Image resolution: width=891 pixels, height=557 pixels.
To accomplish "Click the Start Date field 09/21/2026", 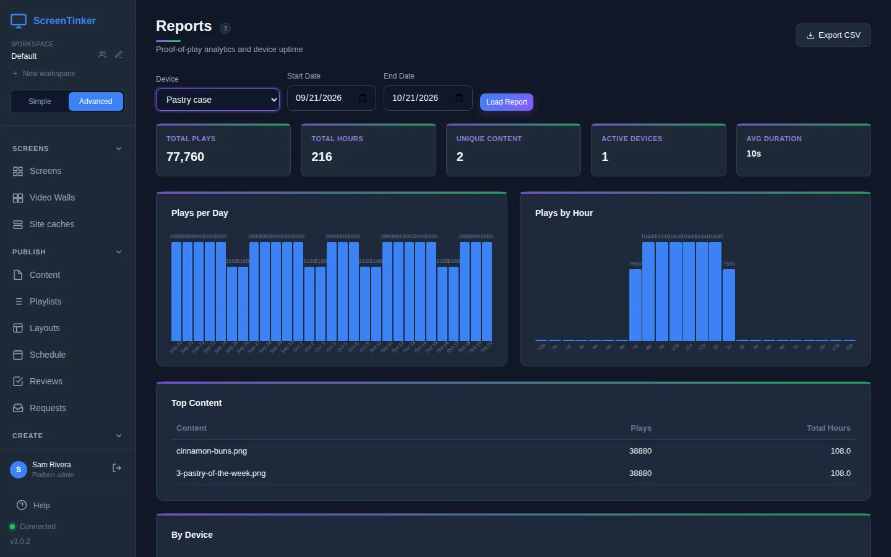I will tap(332, 98).
